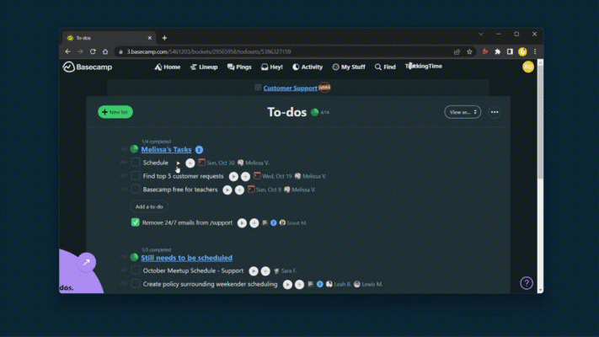Open the browser extensions puzzle icon

click(497, 51)
